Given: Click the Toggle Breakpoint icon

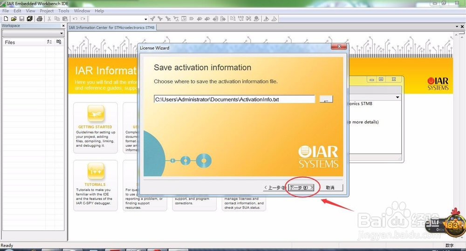Looking at the screenshot, I should click(x=256, y=19).
